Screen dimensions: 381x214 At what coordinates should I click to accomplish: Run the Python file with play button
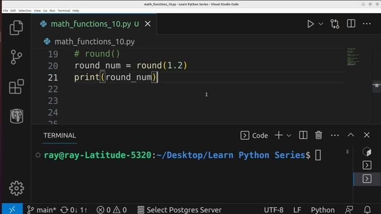point(310,24)
